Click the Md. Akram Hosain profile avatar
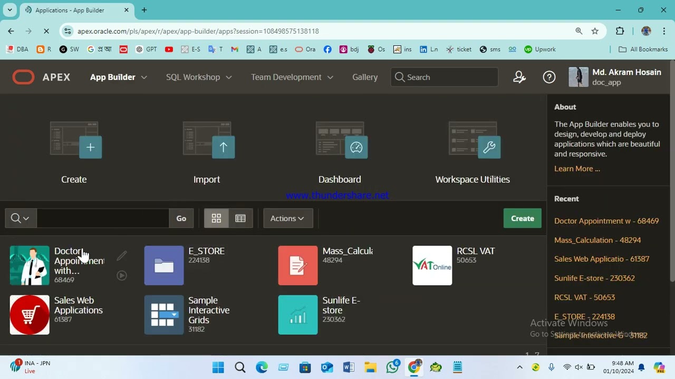 tap(578, 77)
